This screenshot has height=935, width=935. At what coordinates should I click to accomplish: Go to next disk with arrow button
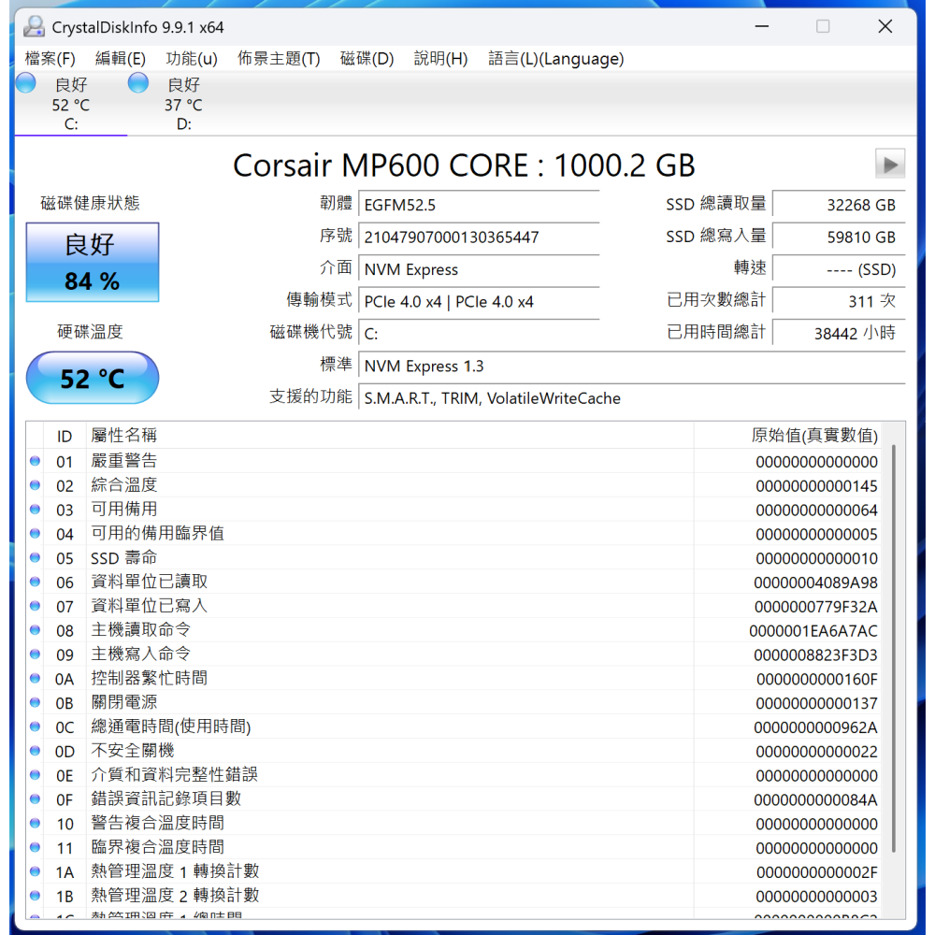coord(890,164)
